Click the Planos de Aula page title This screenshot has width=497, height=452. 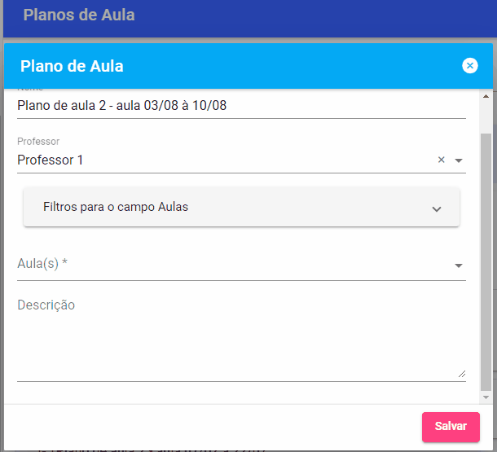coord(79,15)
